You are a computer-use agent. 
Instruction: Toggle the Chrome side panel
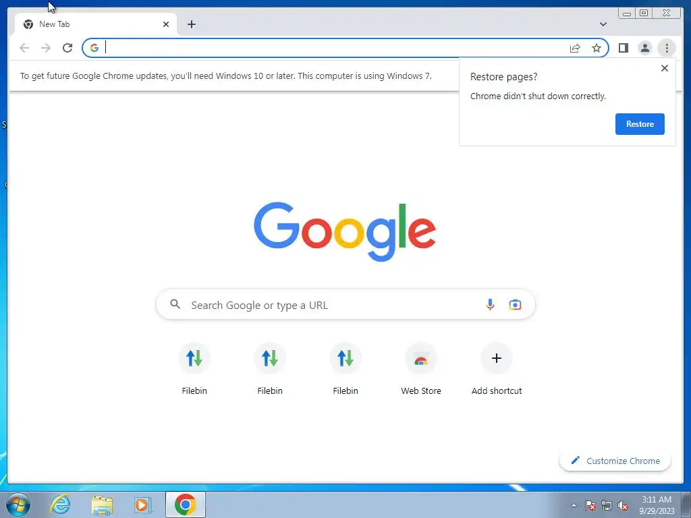click(x=623, y=48)
